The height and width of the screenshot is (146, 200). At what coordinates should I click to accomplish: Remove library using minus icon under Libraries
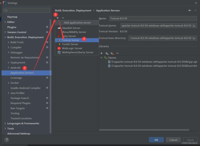[117, 53]
